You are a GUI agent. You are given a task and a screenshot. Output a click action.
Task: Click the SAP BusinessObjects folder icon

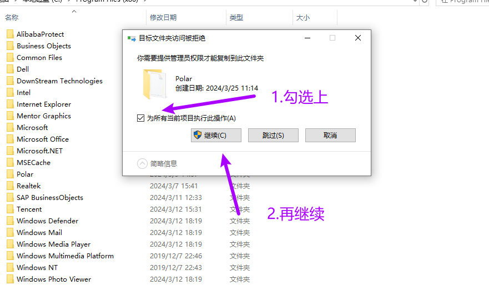click(11, 198)
